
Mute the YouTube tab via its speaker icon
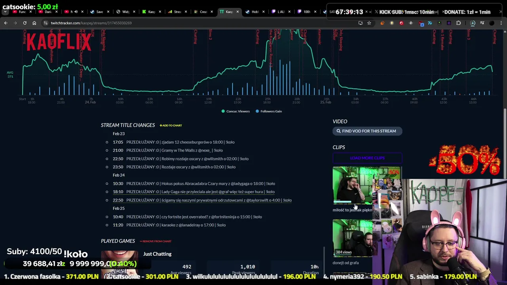pyautogui.click(x=76, y=12)
